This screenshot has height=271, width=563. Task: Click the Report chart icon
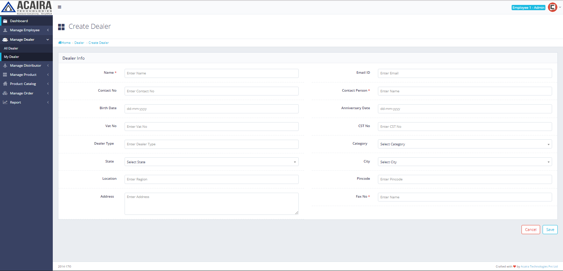click(5, 103)
